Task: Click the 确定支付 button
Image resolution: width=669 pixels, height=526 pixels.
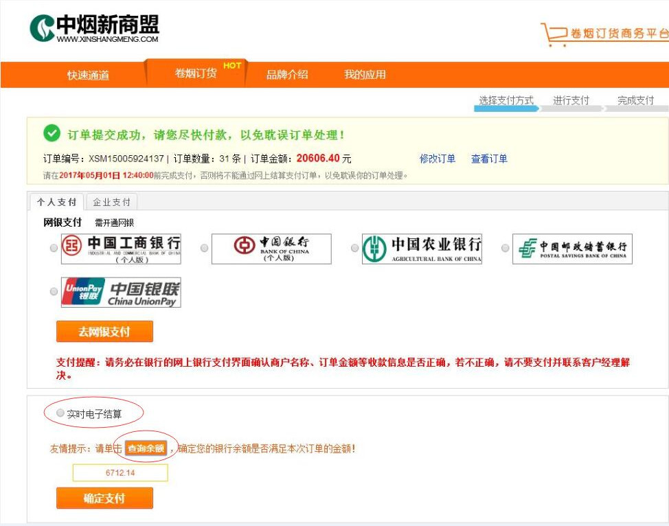Action: [104, 498]
